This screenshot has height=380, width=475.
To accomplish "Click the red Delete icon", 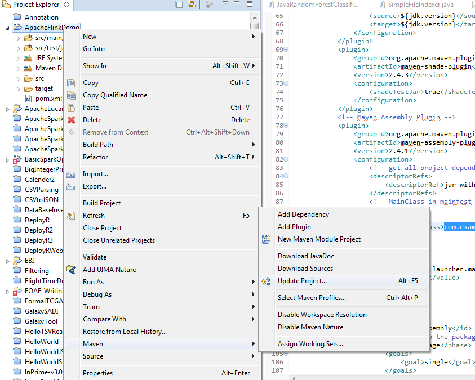I will [x=72, y=120].
